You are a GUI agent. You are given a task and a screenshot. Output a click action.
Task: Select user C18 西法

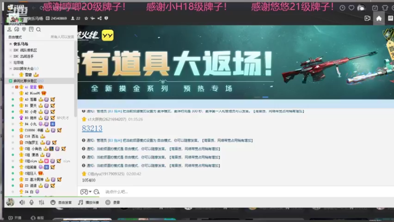click(x=32, y=137)
